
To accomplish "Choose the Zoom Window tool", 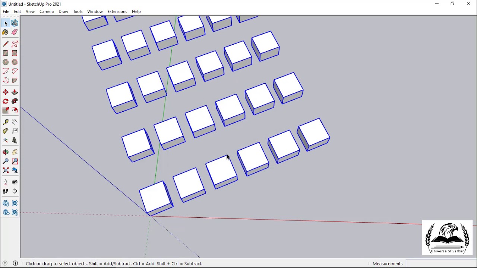I will [x=15, y=161].
